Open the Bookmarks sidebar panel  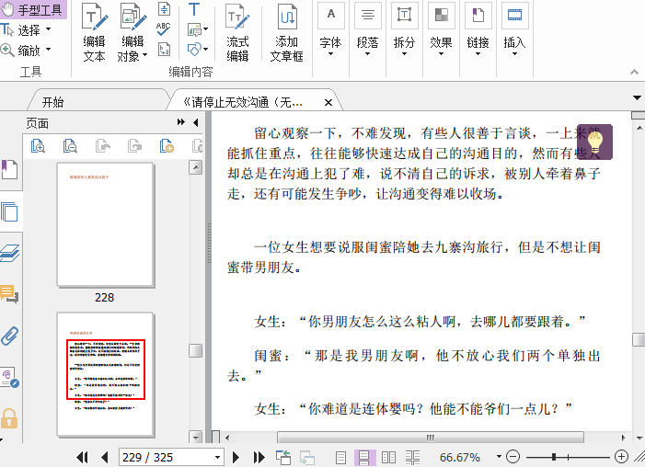(9, 169)
